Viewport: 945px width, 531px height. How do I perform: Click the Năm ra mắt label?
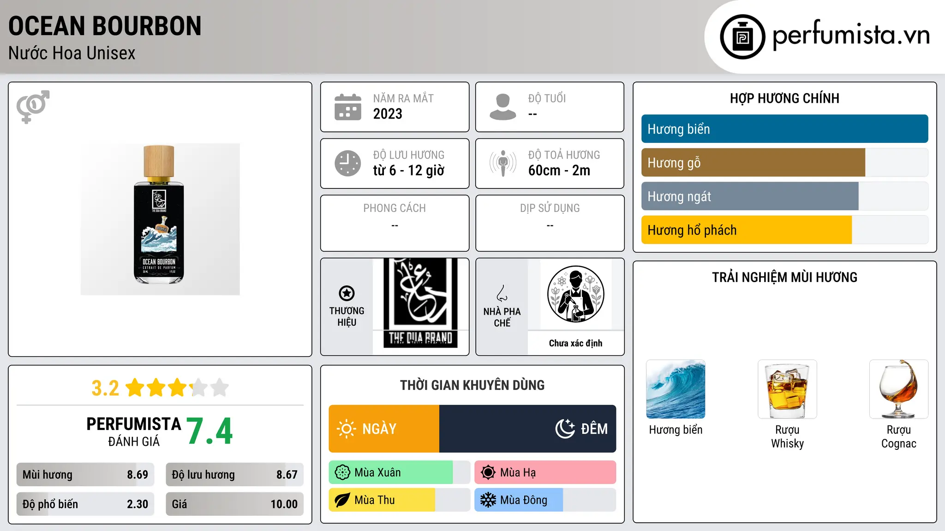click(x=403, y=98)
